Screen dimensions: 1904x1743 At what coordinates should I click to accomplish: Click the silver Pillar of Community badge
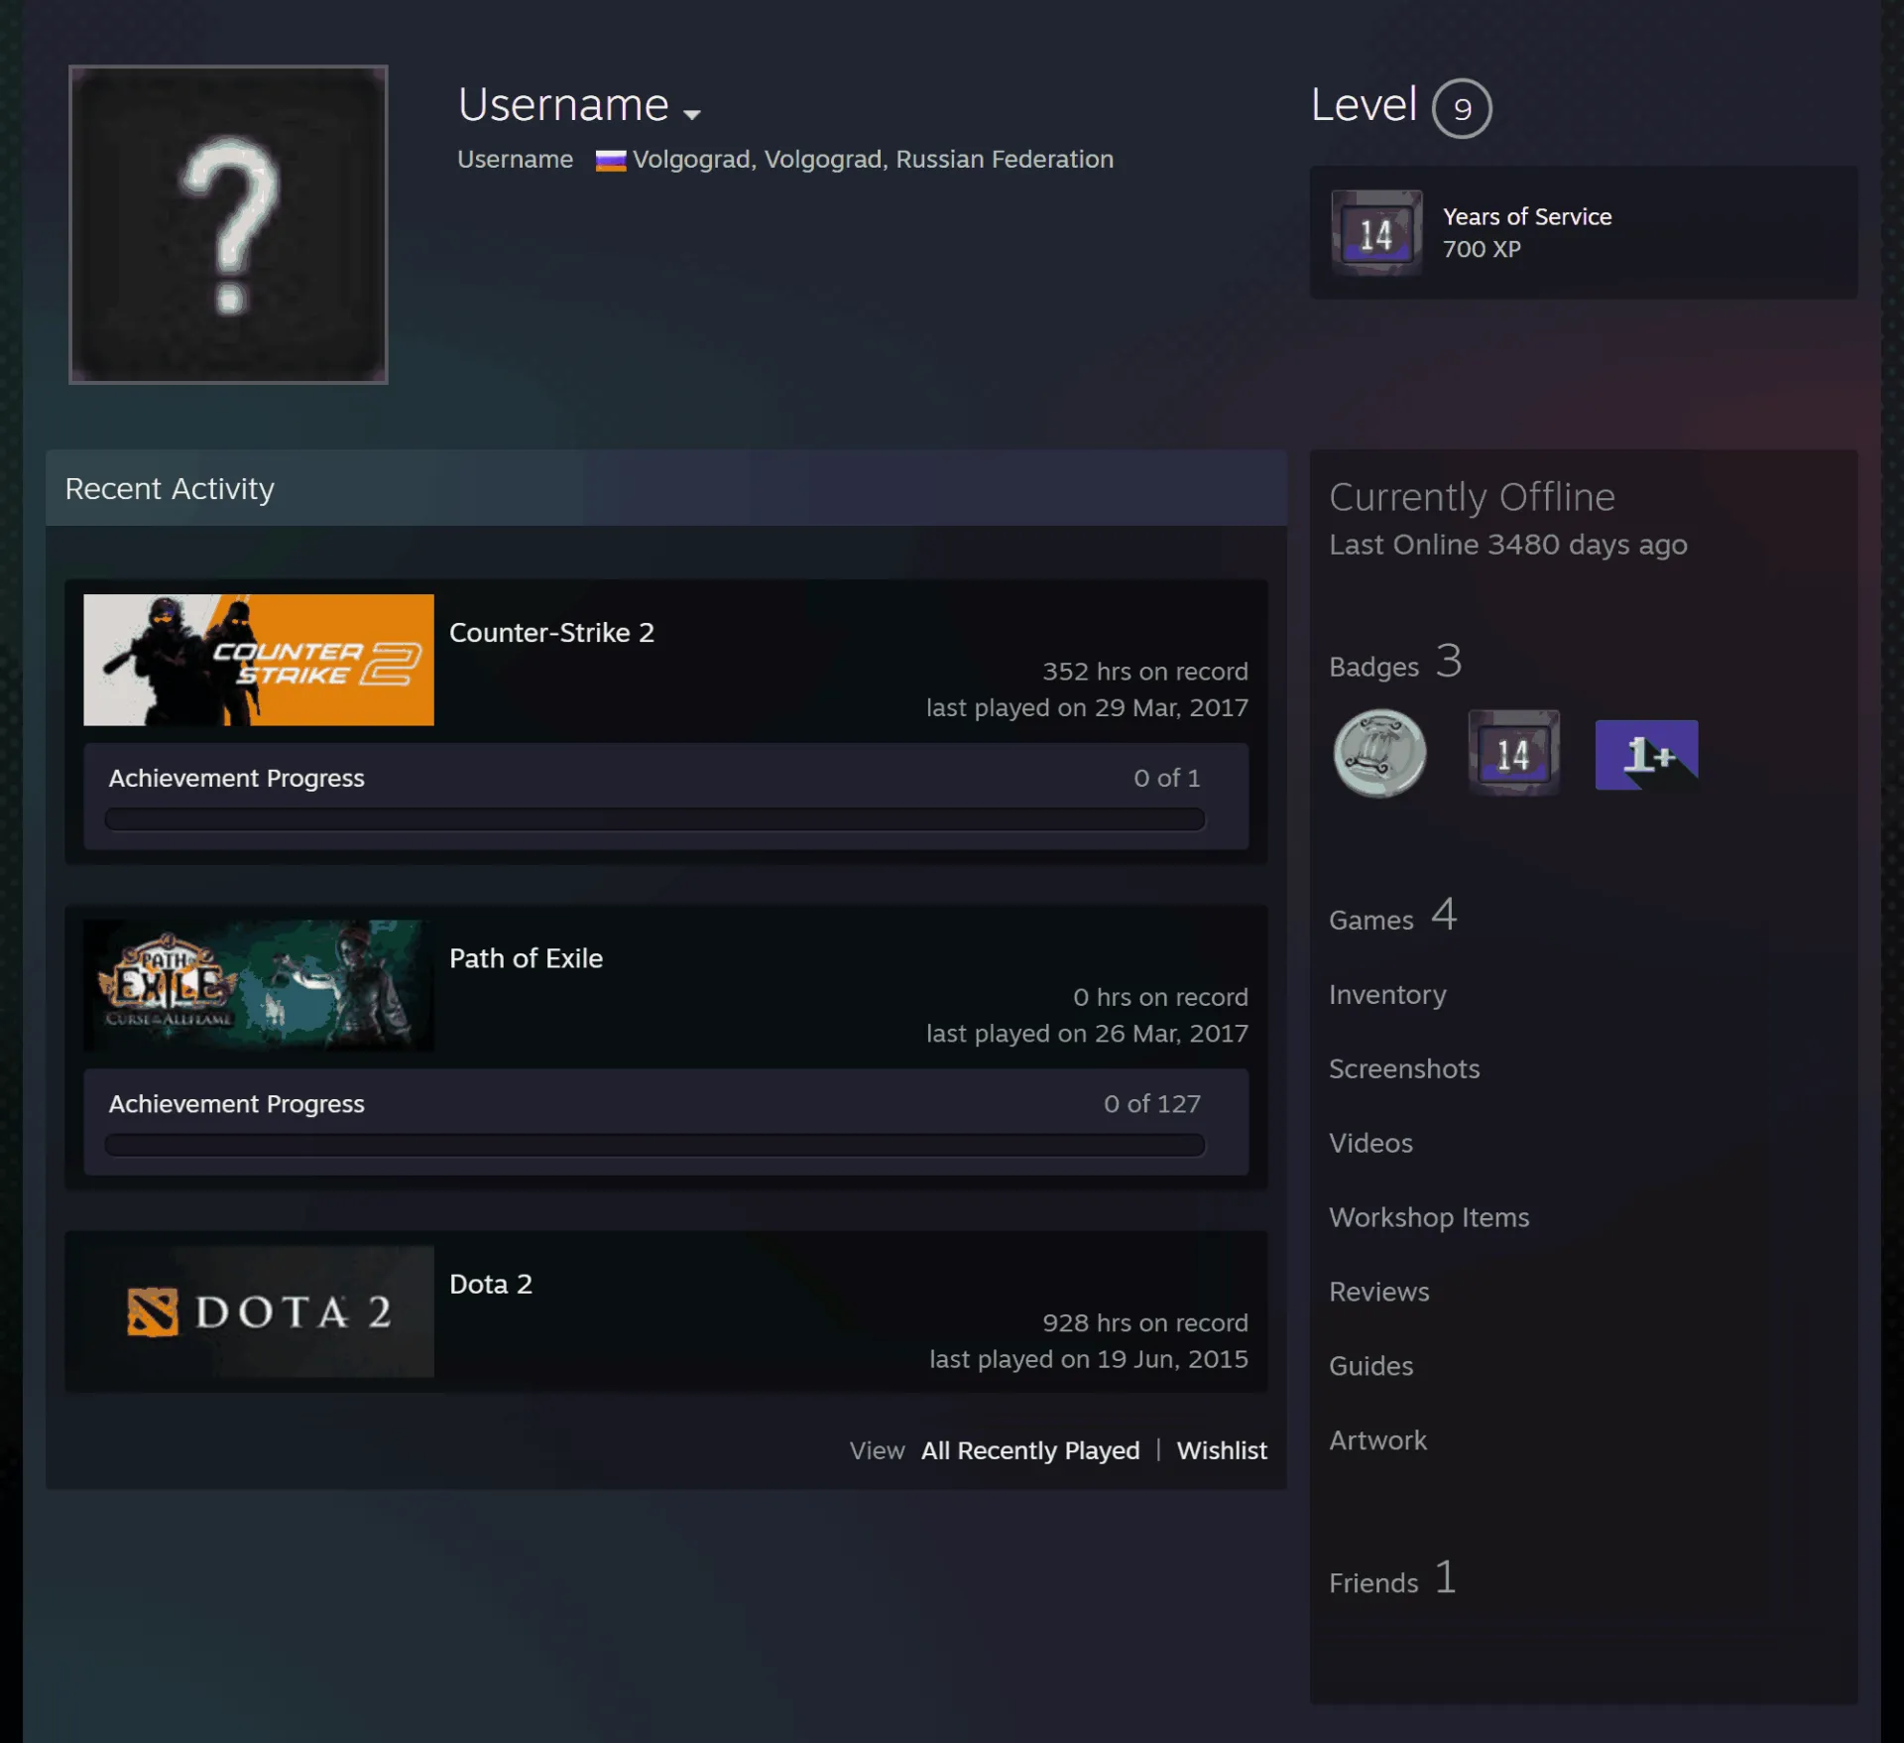[1379, 754]
